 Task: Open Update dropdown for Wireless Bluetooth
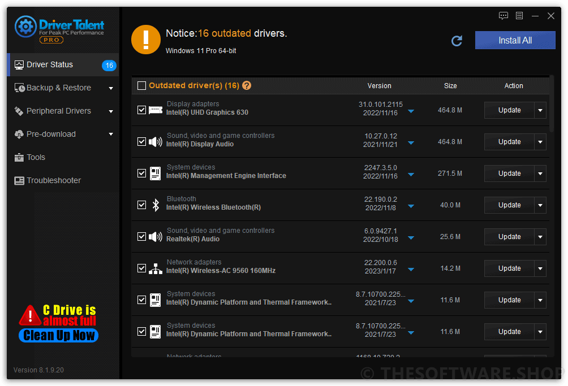[540, 205]
